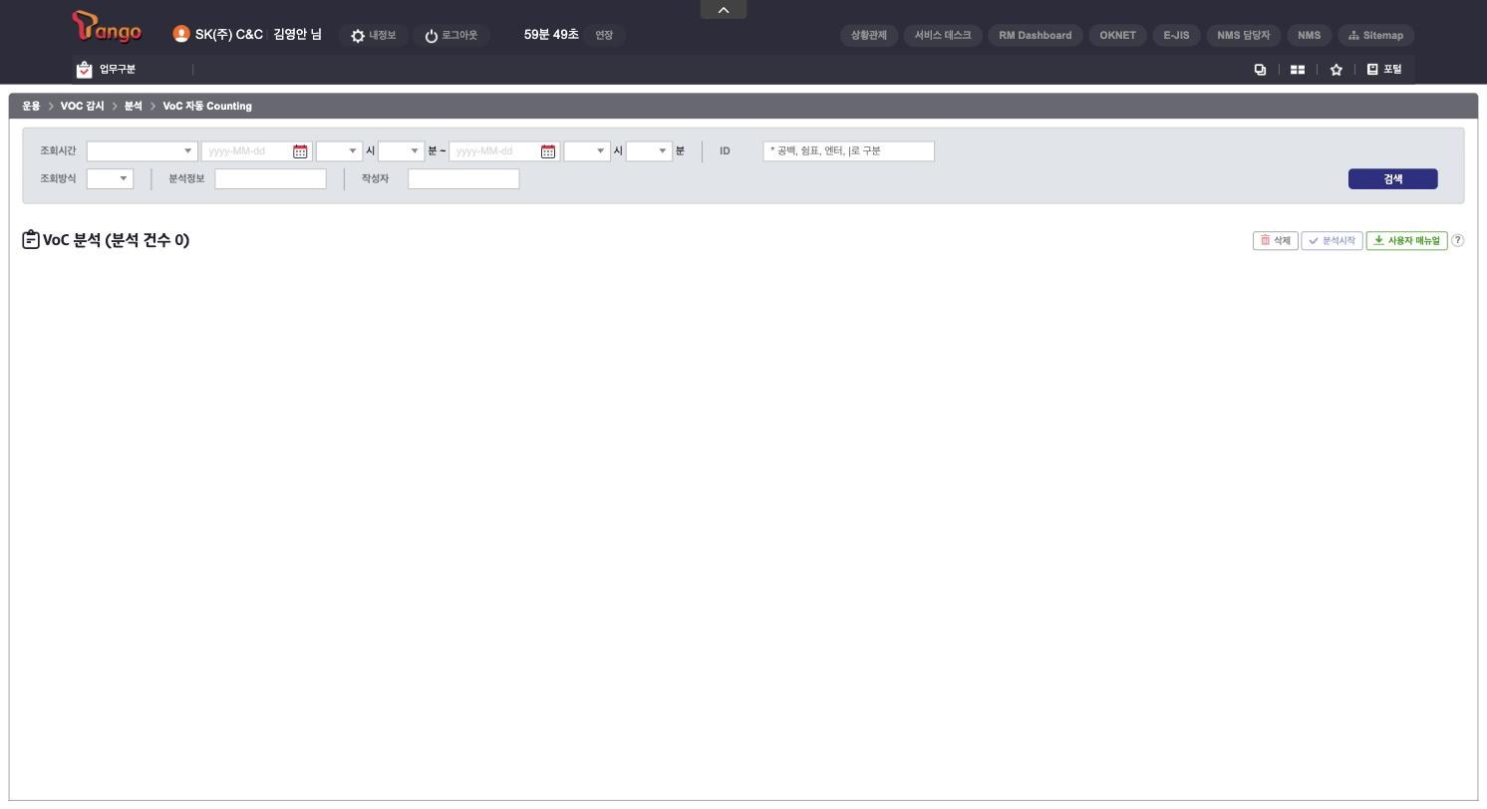Click the 분석 breadcrumb
This screenshot has height=809, width=1487.
point(134,107)
